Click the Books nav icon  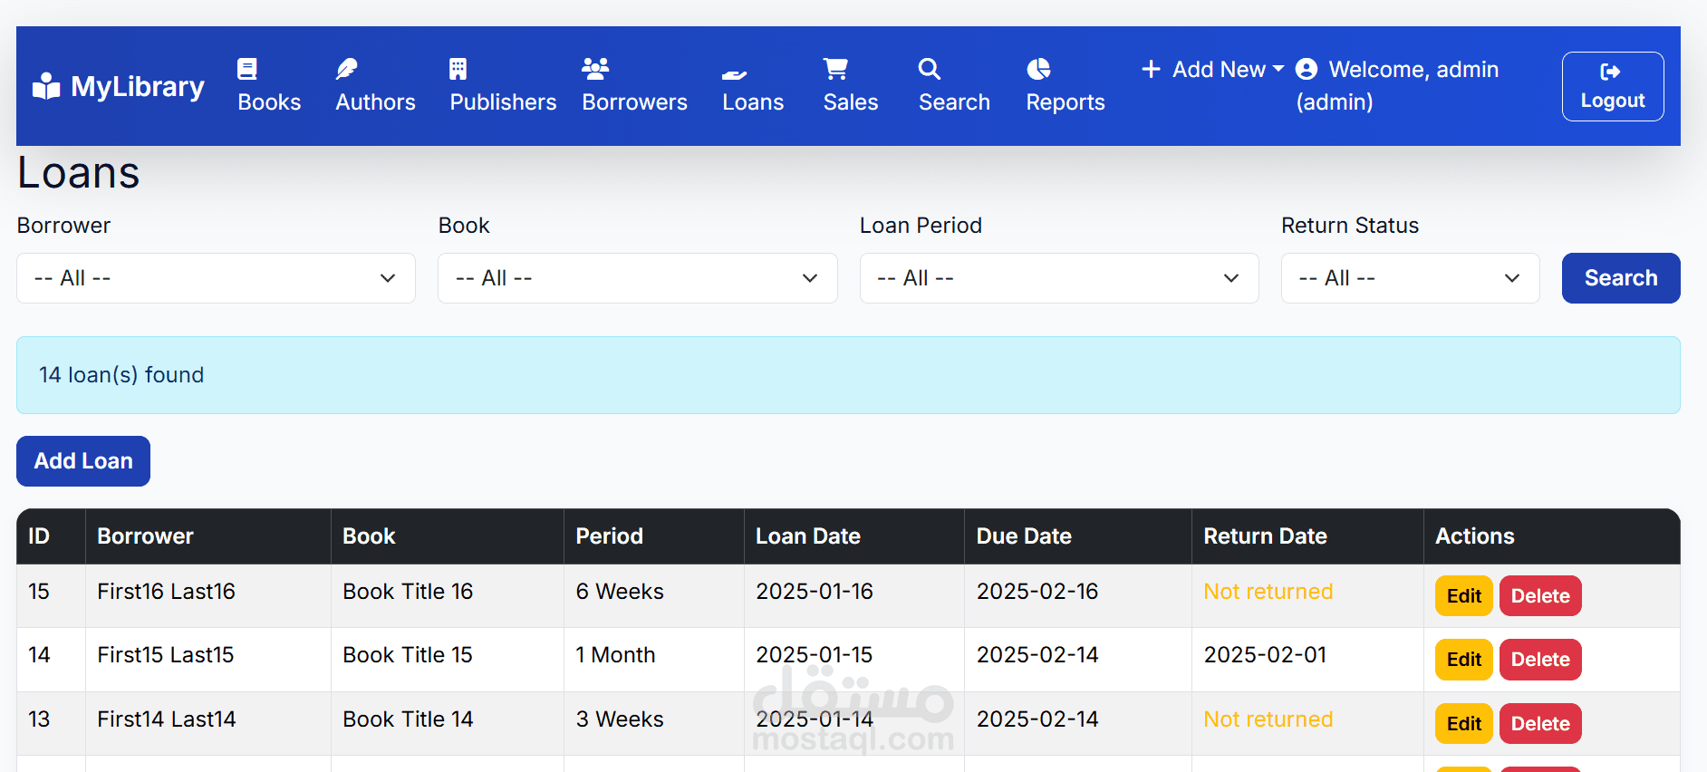pyautogui.click(x=247, y=69)
